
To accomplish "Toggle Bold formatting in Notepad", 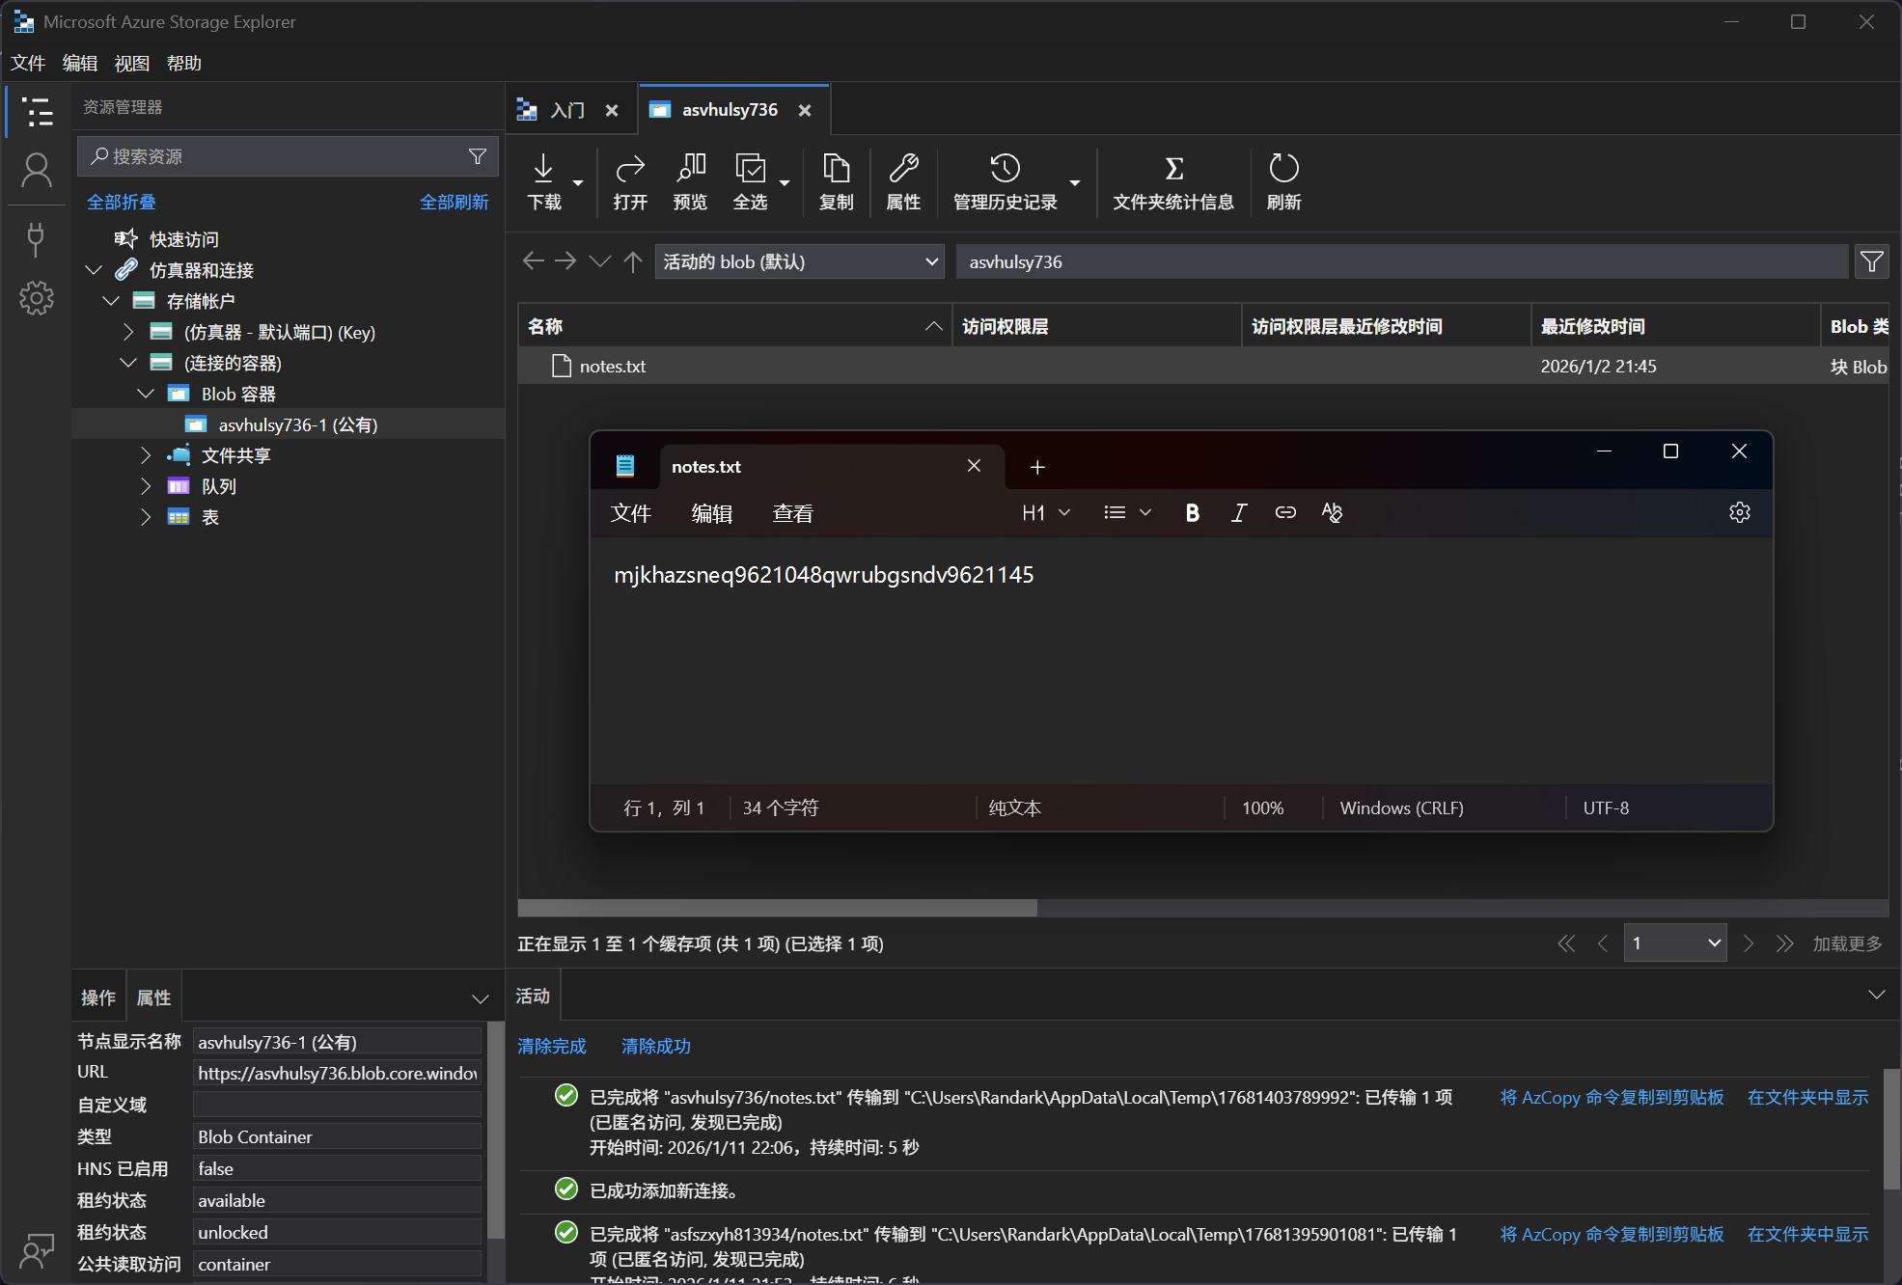I will tap(1192, 513).
